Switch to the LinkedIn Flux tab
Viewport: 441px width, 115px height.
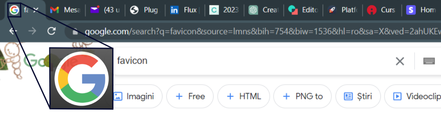pos(185,10)
